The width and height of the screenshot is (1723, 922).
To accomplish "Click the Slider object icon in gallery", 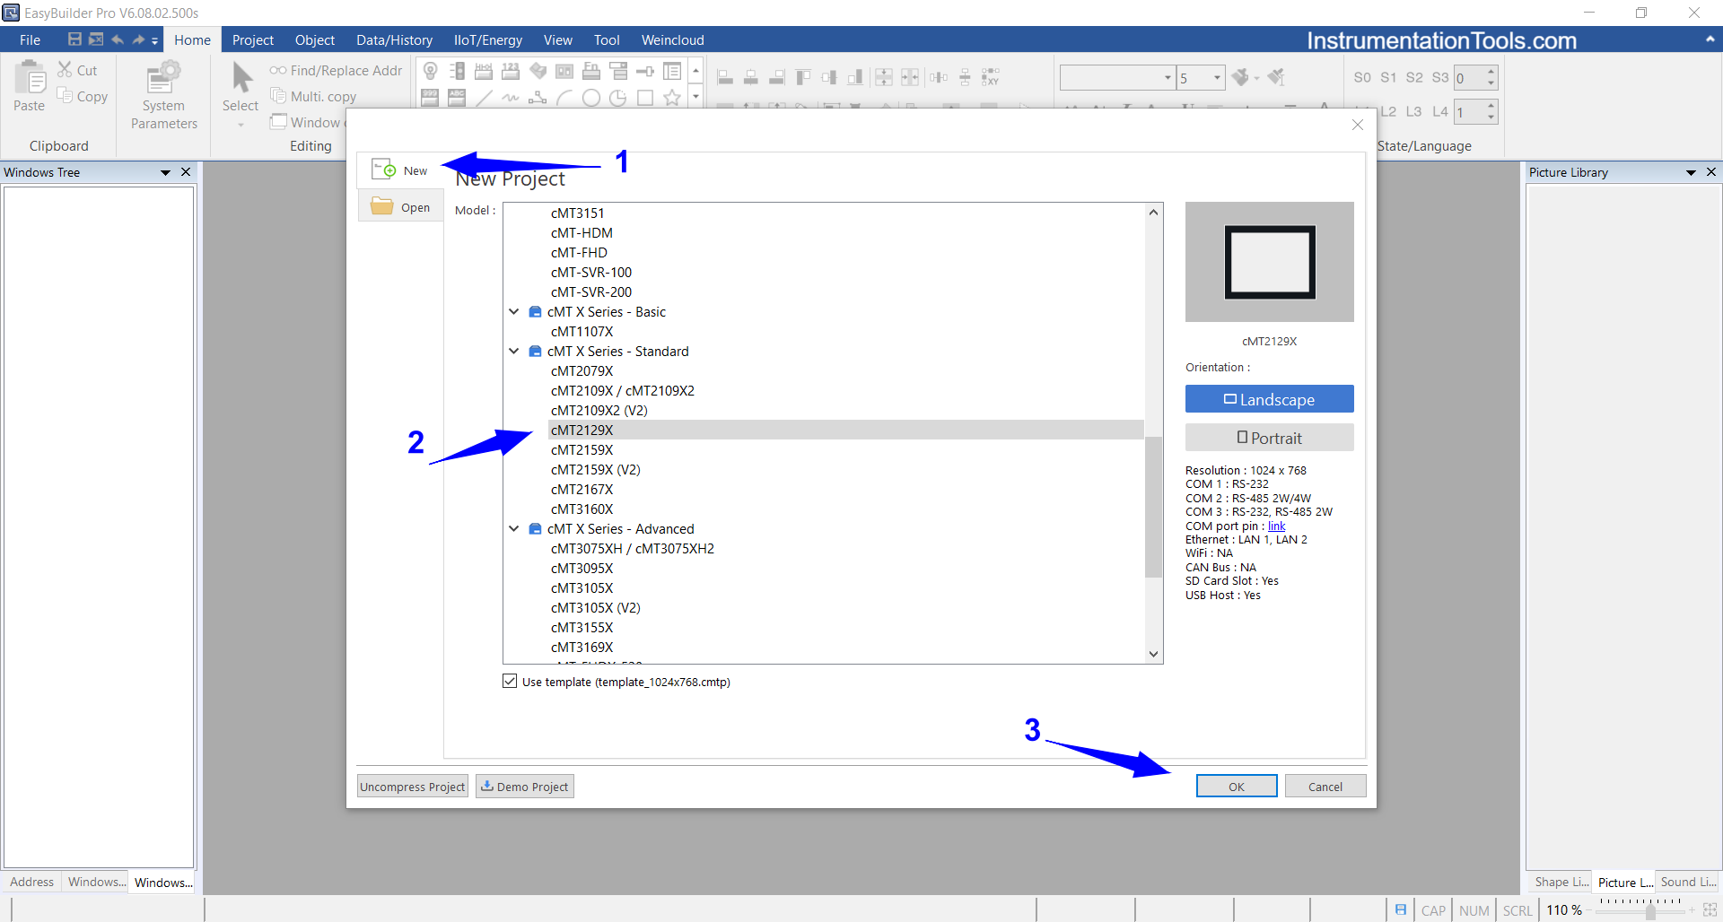I will (x=645, y=72).
